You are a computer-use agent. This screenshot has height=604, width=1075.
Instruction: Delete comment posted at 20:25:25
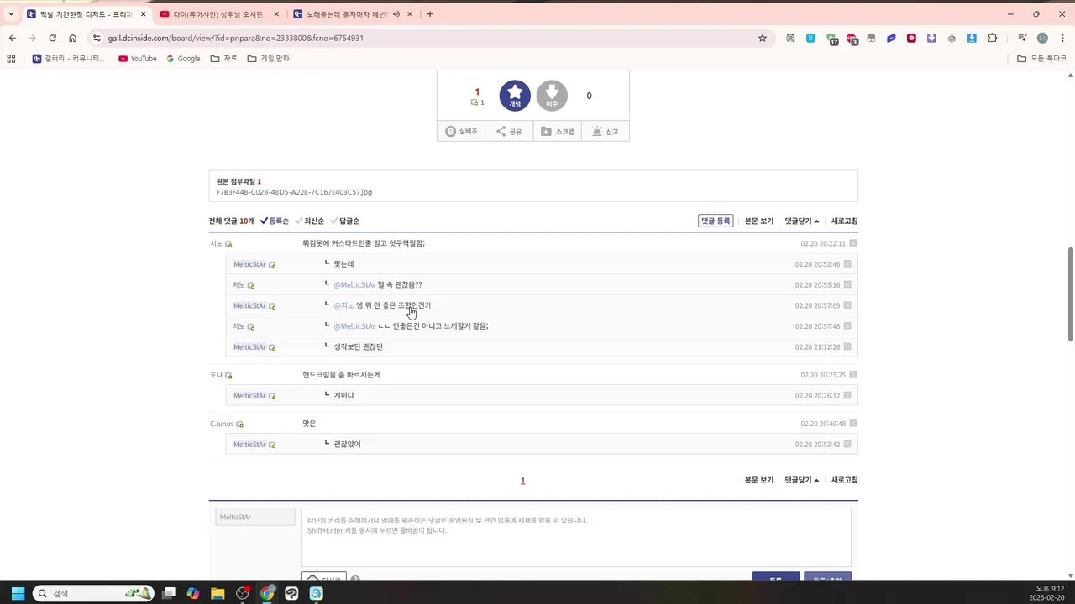[x=852, y=375]
